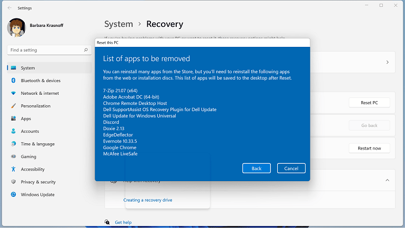Close the Settings window

pyautogui.click(x=396, y=5)
